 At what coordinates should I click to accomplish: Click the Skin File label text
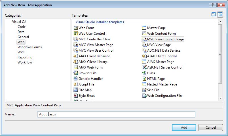(153, 90)
